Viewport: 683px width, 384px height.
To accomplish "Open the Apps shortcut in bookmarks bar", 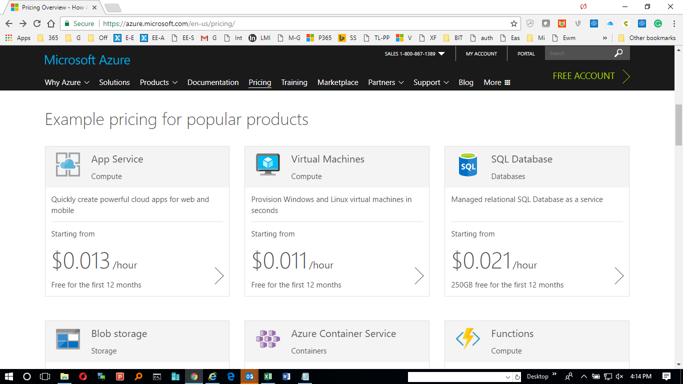I will tap(18, 38).
